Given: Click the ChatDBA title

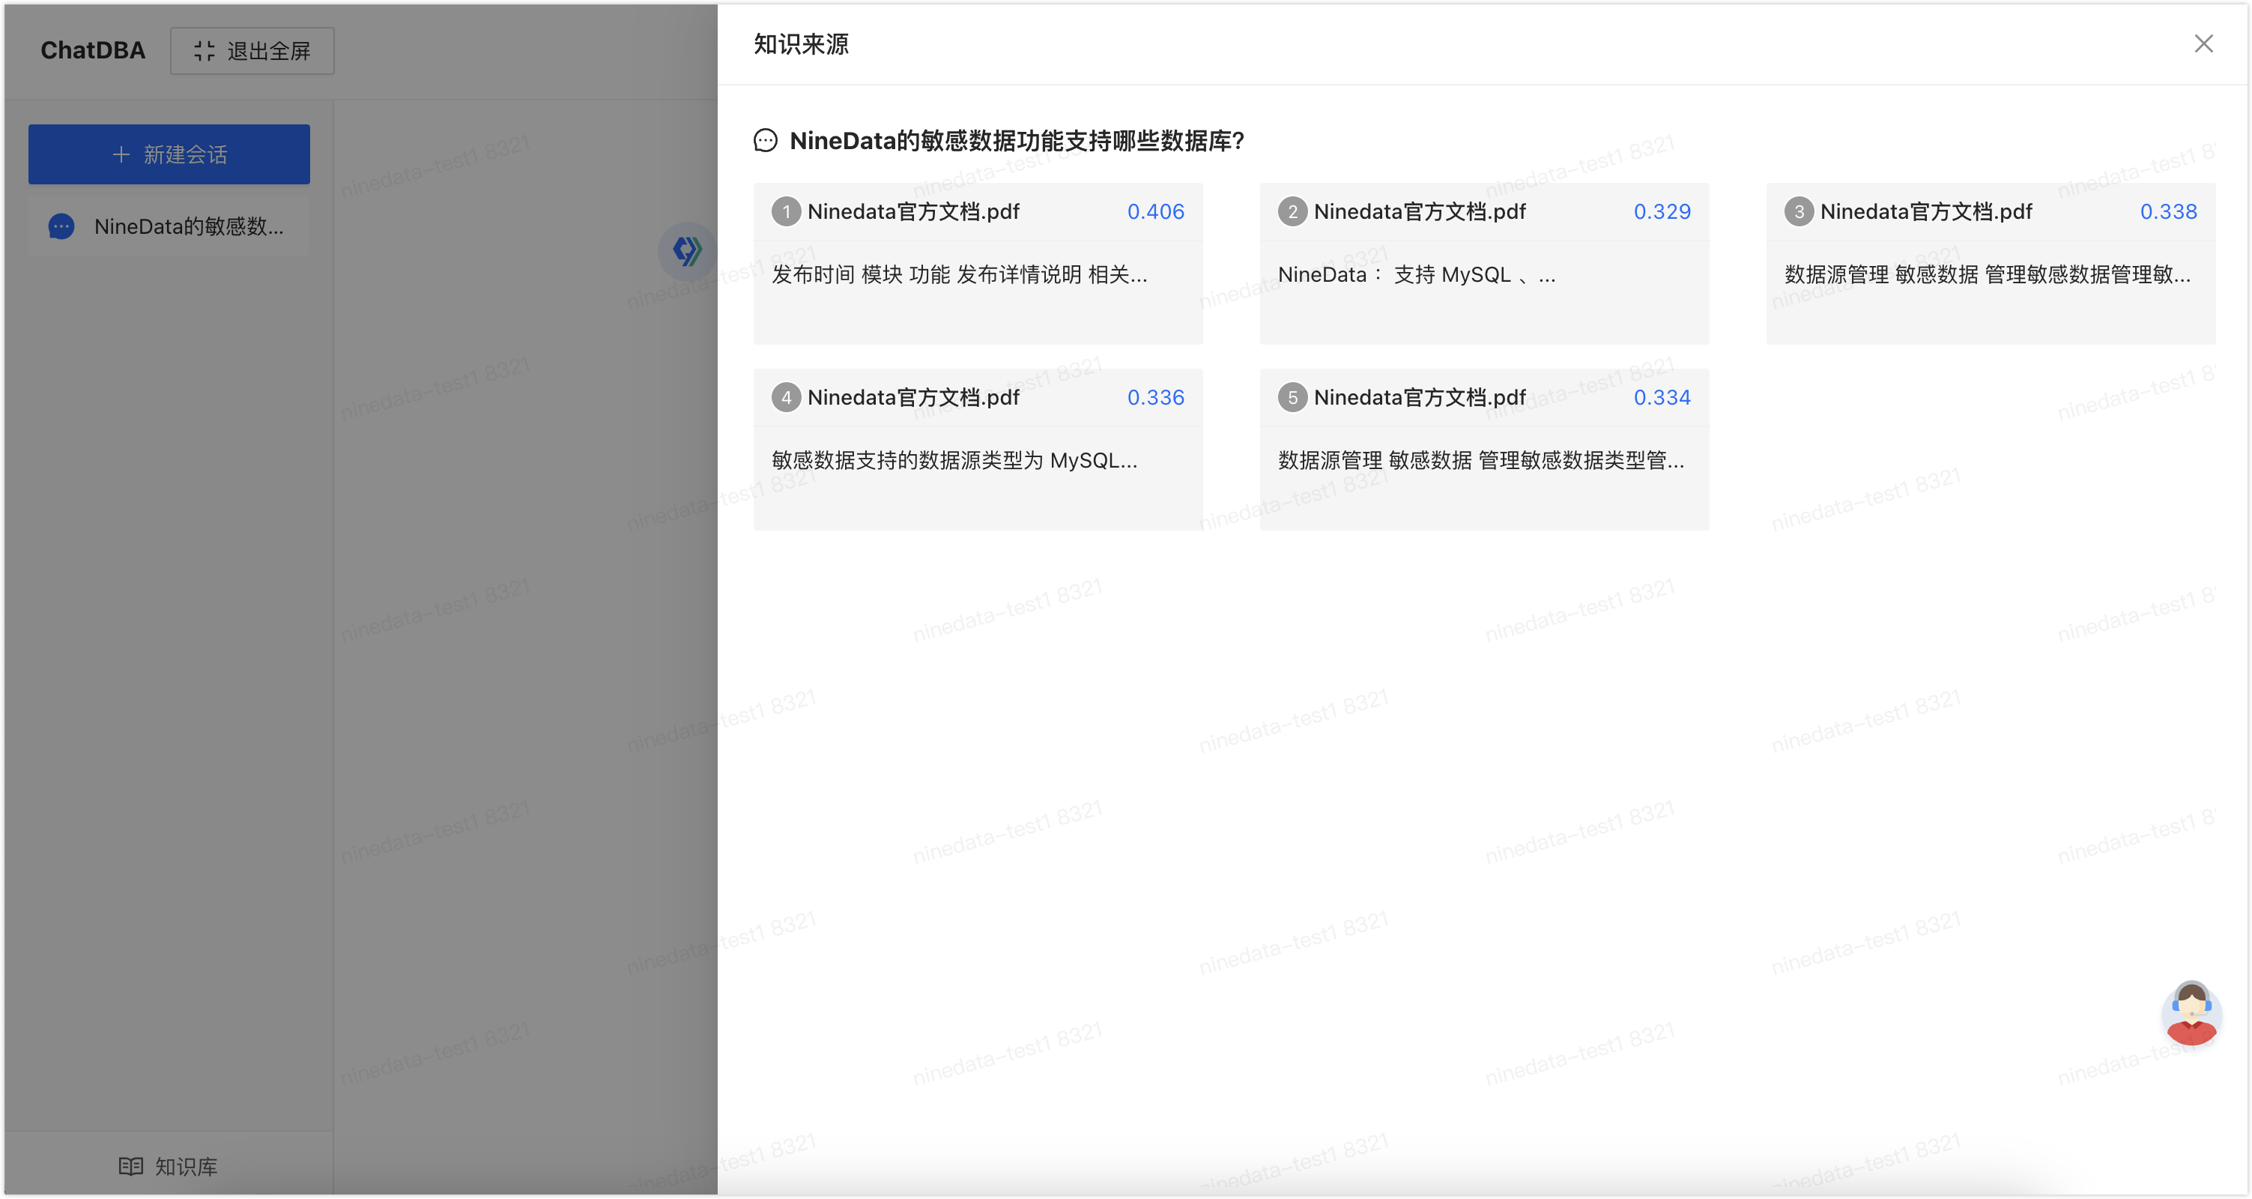Looking at the screenshot, I should (93, 51).
